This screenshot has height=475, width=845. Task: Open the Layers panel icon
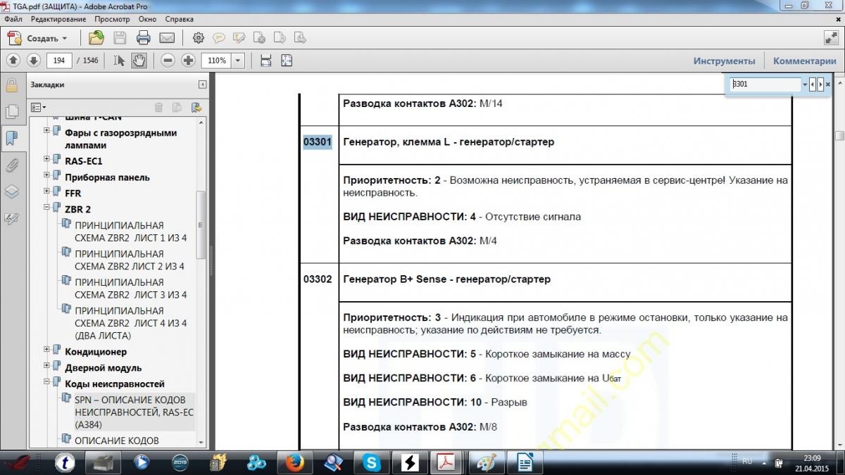[11, 192]
